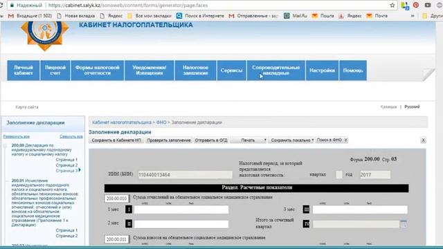
Task: Click 'Отправить в ОГД' button
Action: pyautogui.click(x=211, y=140)
